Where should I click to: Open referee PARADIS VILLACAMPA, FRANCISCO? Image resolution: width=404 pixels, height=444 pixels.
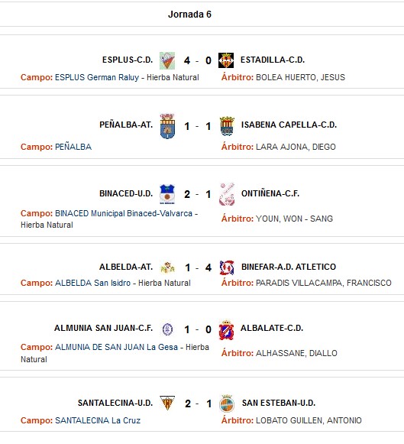324,283
